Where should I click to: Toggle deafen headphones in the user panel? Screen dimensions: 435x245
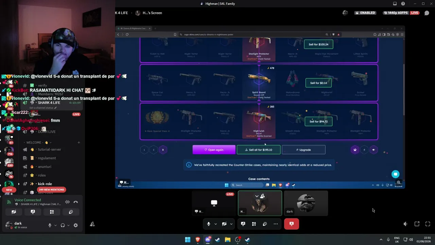63,225
